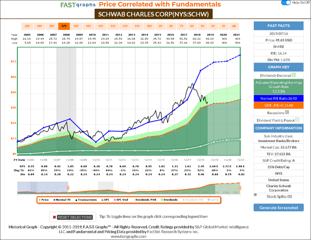Viewport: 311px width, 240px height.
Task: Click the red X reset icon
Action: (54, 217)
